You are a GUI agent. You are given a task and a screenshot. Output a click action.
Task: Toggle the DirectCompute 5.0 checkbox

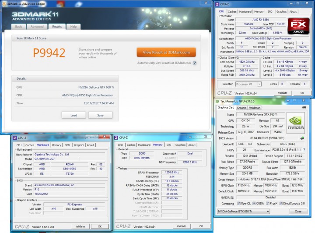(281, 203)
